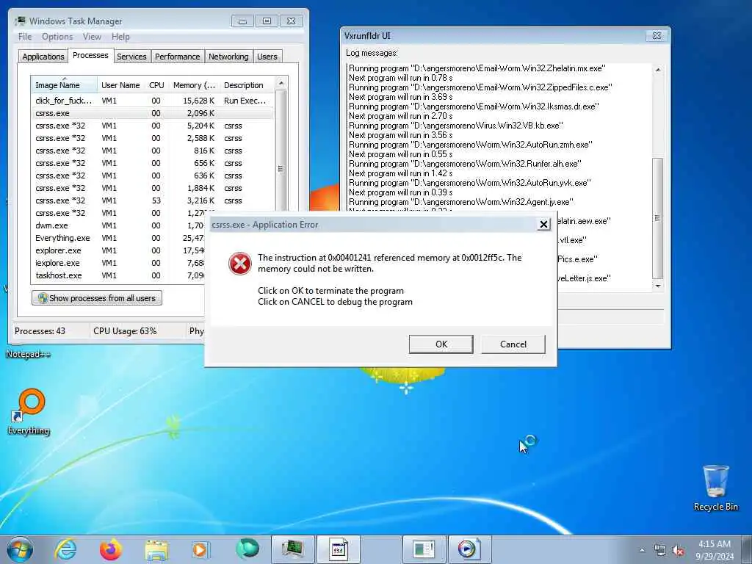Click OK to terminate the program
Screen dimensions: 752x564
pyautogui.click(x=441, y=344)
